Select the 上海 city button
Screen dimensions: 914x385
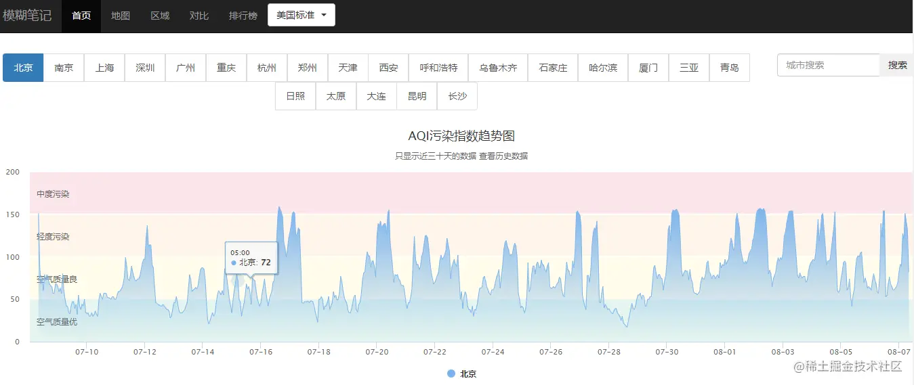104,68
